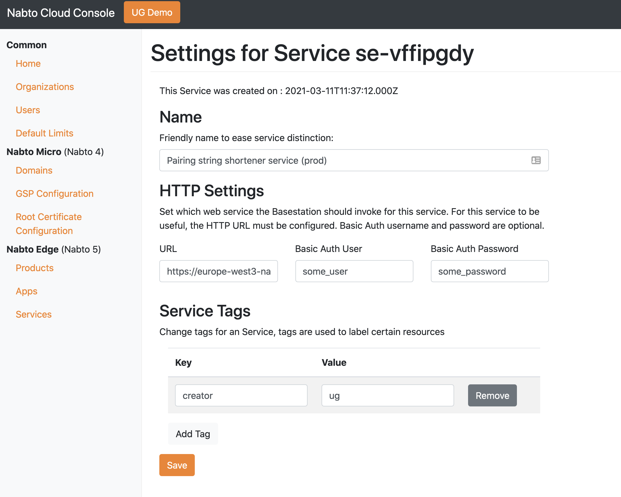Screen dimensions: 621x497
Task: Navigate to Users in sidebar
Action: pos(28,110)
